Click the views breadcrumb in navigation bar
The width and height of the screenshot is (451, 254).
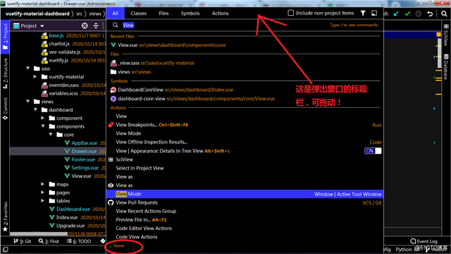coord(95,13)
